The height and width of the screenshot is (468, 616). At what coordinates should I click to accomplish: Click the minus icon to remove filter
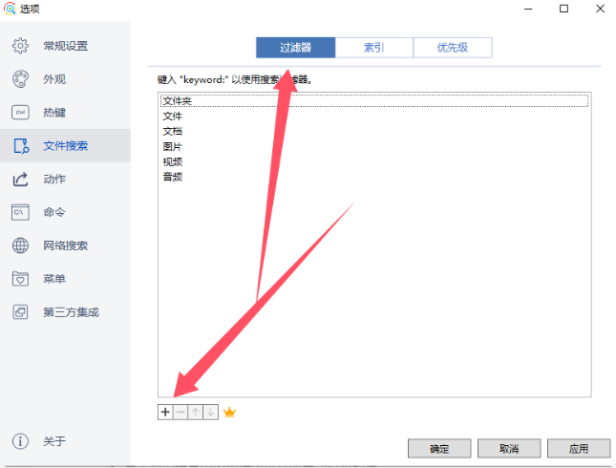(180, 412)
